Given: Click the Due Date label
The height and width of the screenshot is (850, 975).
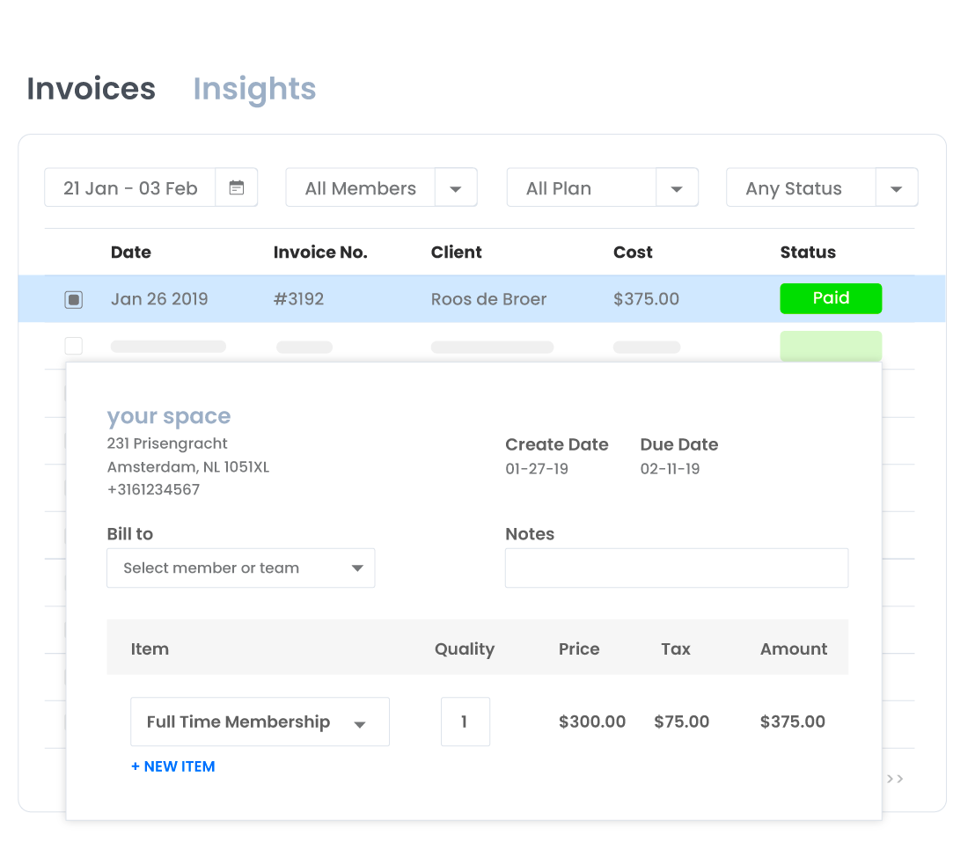Looking at the screenshot, I should (x=679, y=444).
